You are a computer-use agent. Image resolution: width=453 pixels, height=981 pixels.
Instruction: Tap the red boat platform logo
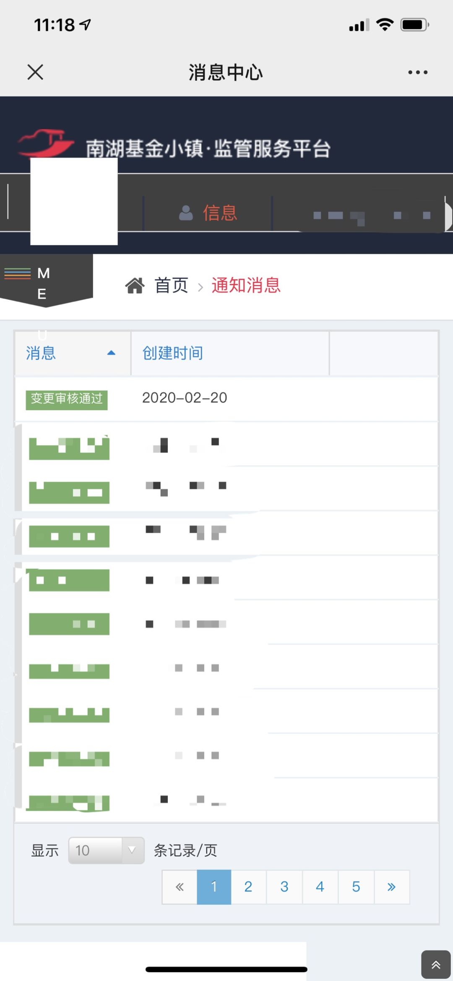pos(45,143)
